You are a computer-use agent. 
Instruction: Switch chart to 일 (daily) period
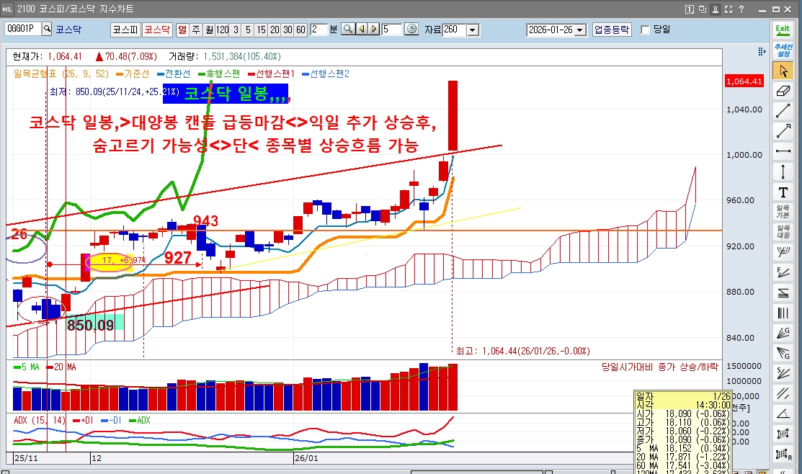pyautogui.click(x=182, y=30)
